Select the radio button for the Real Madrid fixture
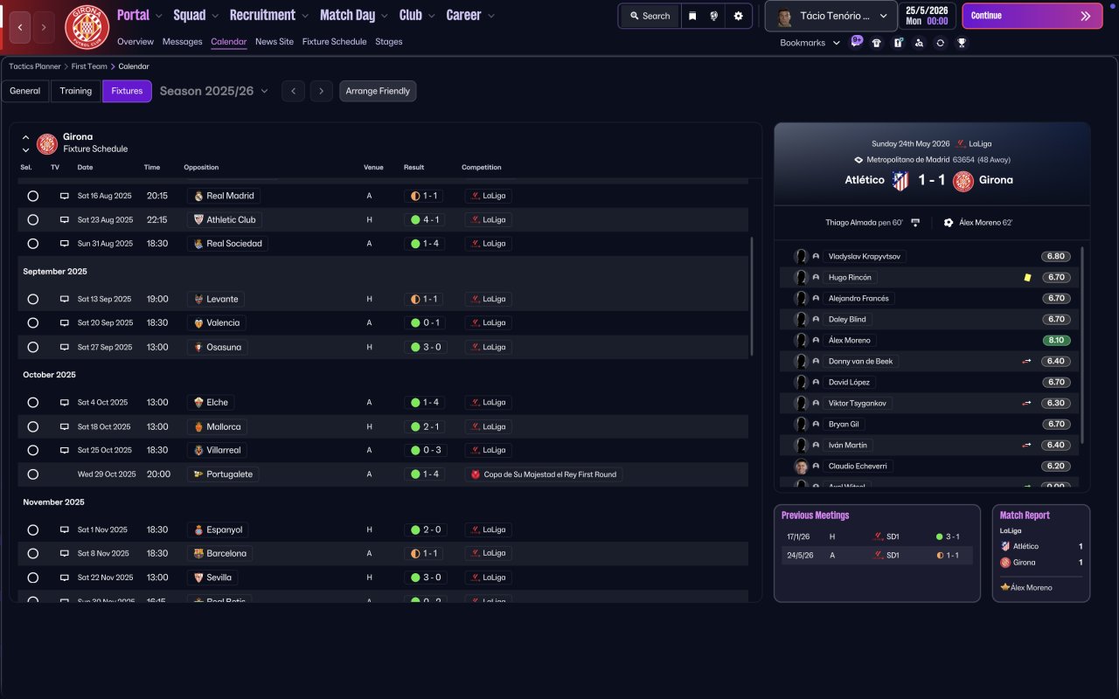 pyautogui.click(x=32, y=196)
